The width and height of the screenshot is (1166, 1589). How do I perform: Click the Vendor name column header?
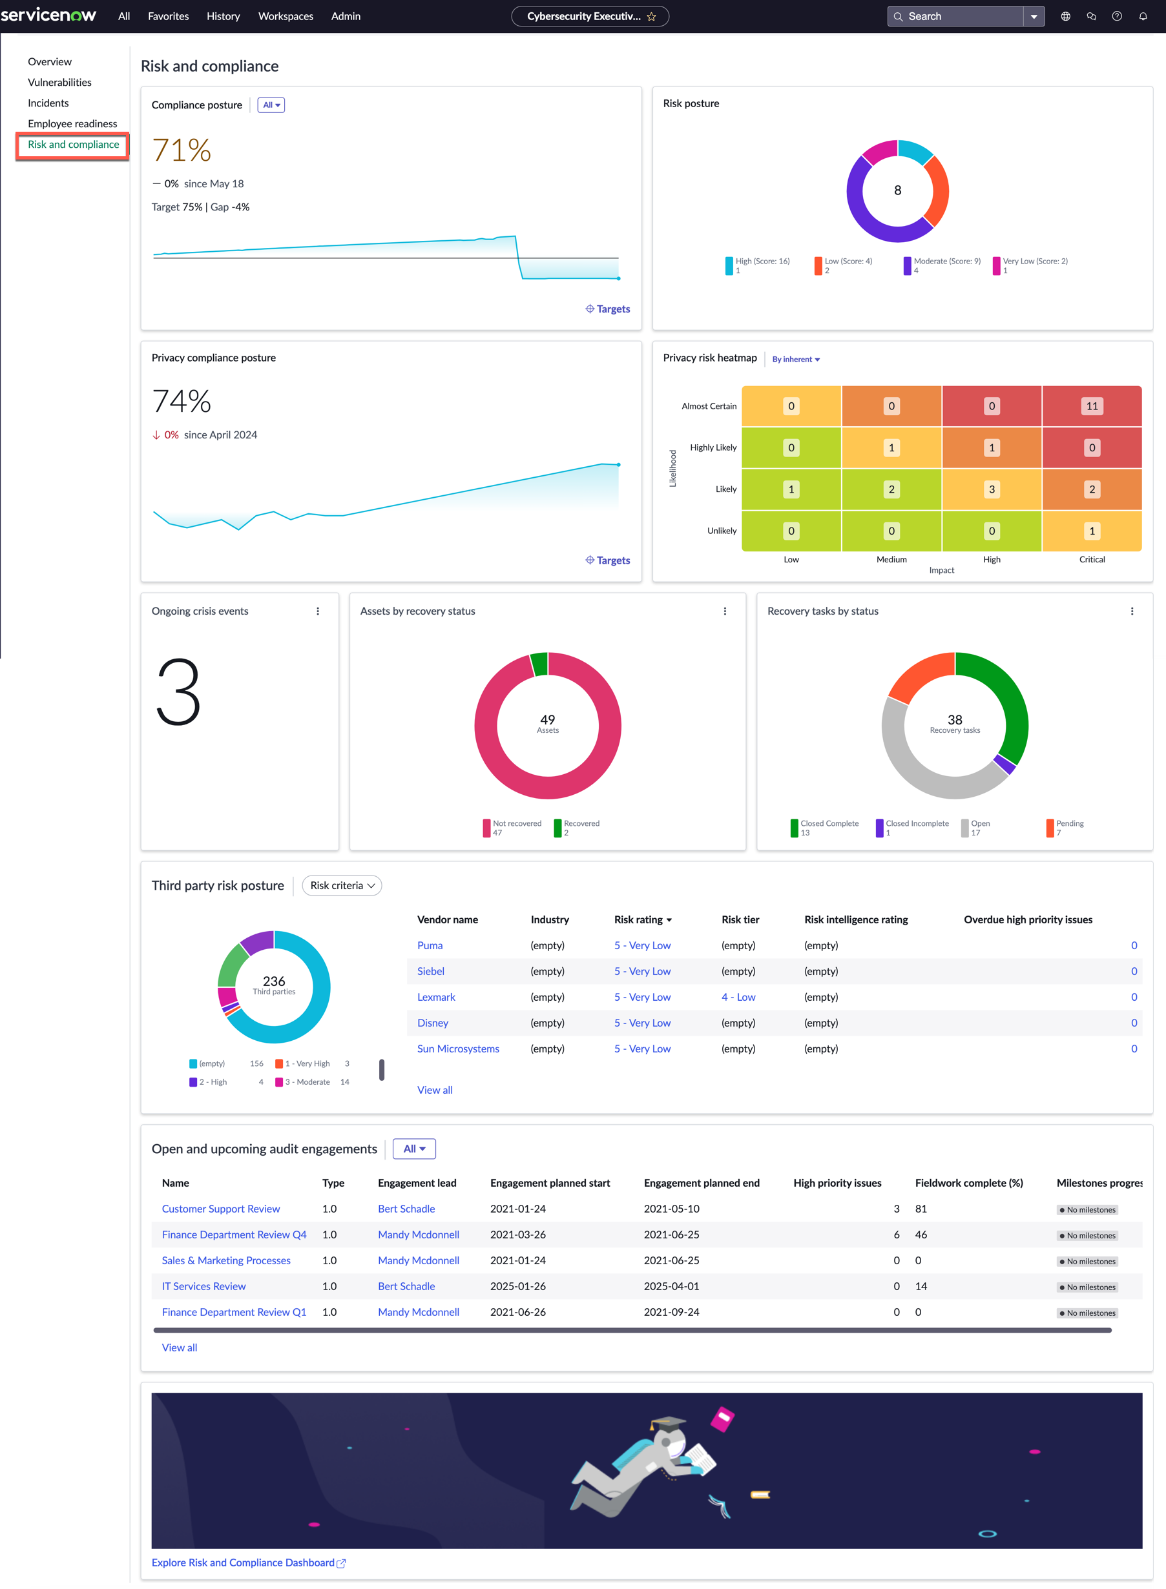[x=448, y=919]
